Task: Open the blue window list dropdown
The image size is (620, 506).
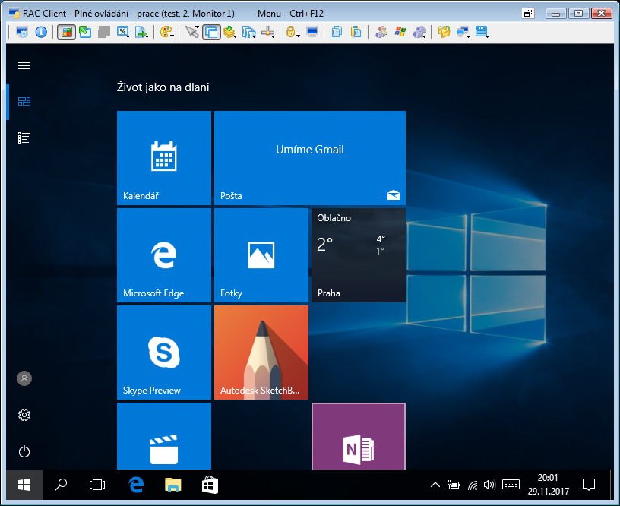Action: pos(482,32)
